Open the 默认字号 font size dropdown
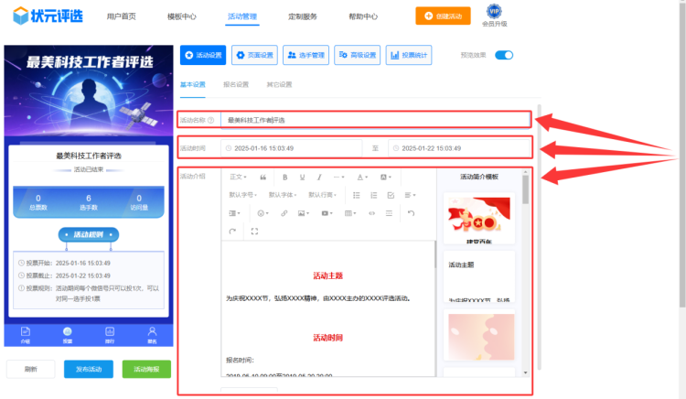 pos(242,195)
